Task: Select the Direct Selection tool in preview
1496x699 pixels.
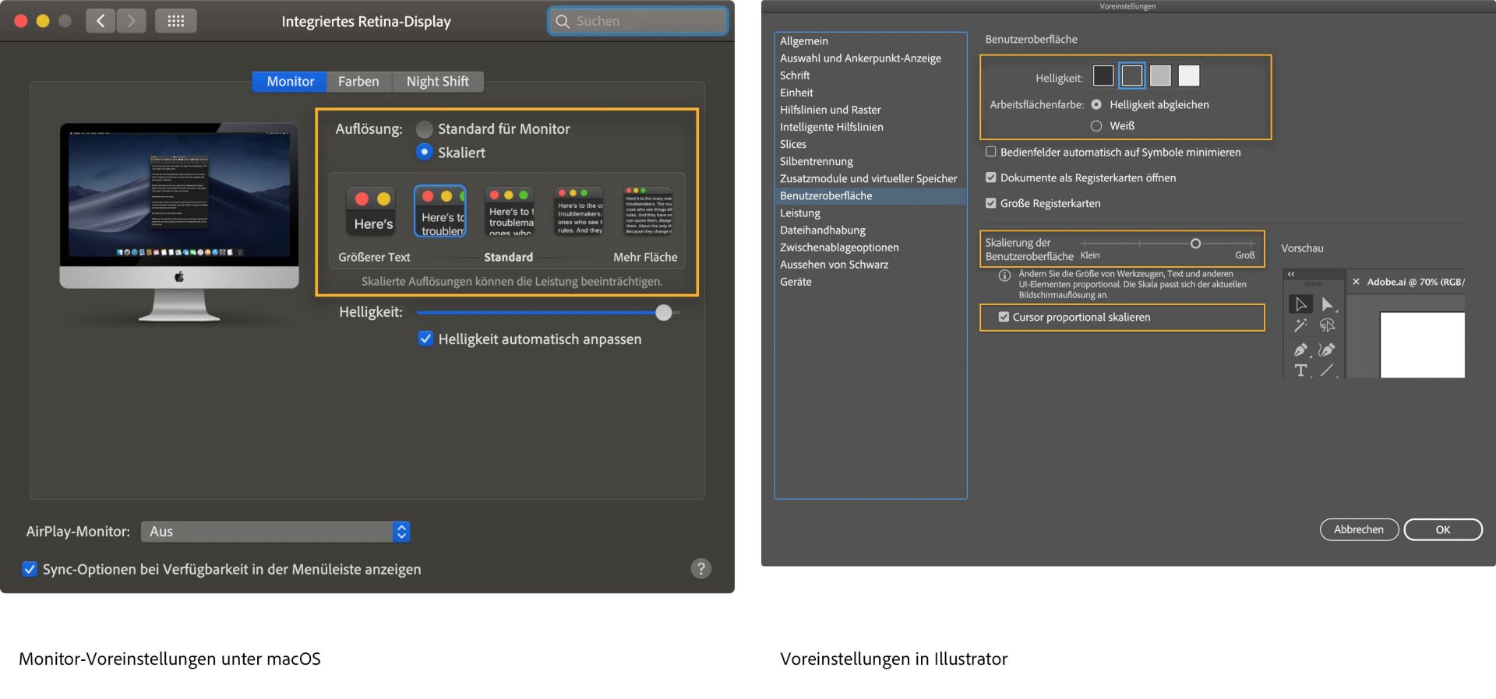Action: (1327, 304)
